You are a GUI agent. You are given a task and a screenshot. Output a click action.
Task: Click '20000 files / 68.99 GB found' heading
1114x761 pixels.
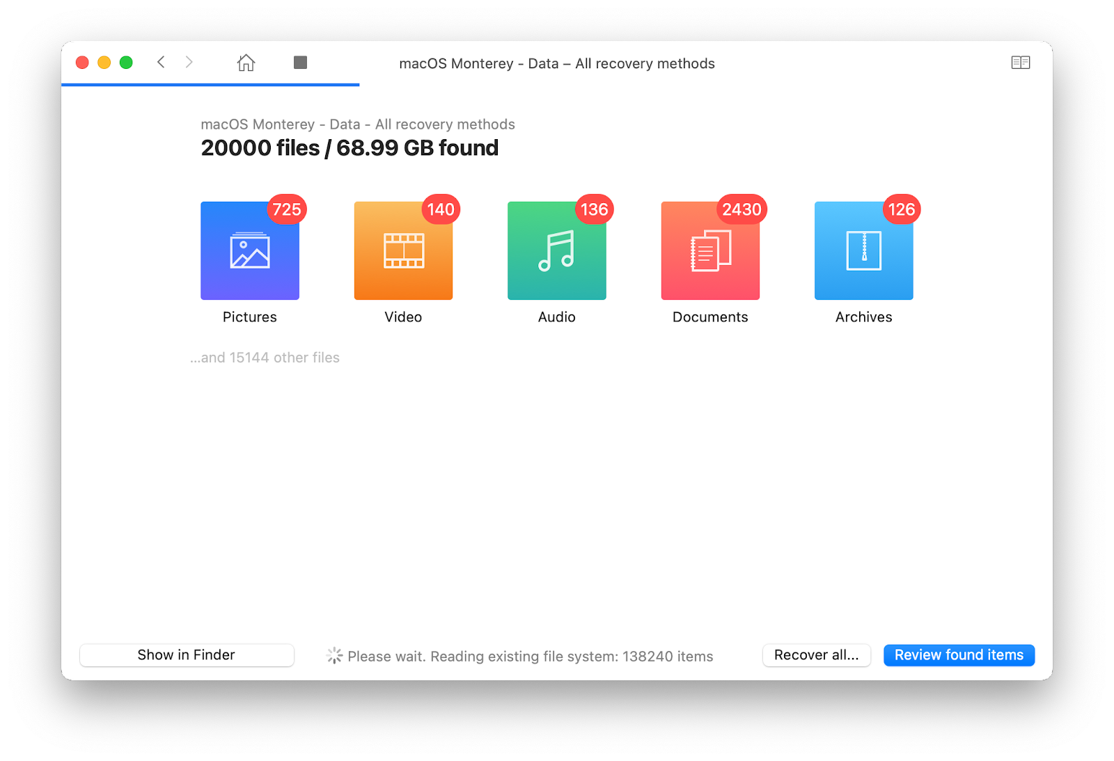point(350,148)
